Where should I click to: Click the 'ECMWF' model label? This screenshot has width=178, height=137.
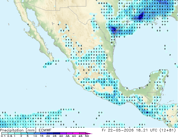click(x=45, y=130)
